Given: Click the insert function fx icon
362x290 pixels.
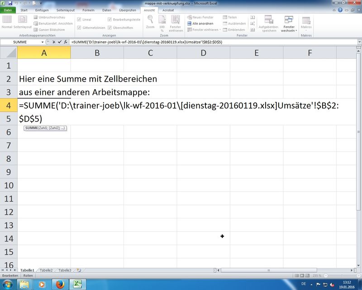Looking at the screenshot, I should point(66,42).
